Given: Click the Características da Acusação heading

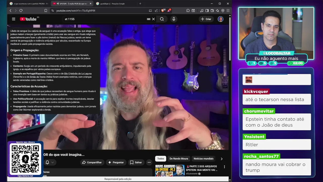Looking at the screenshot, I should (x=29, y=86).
